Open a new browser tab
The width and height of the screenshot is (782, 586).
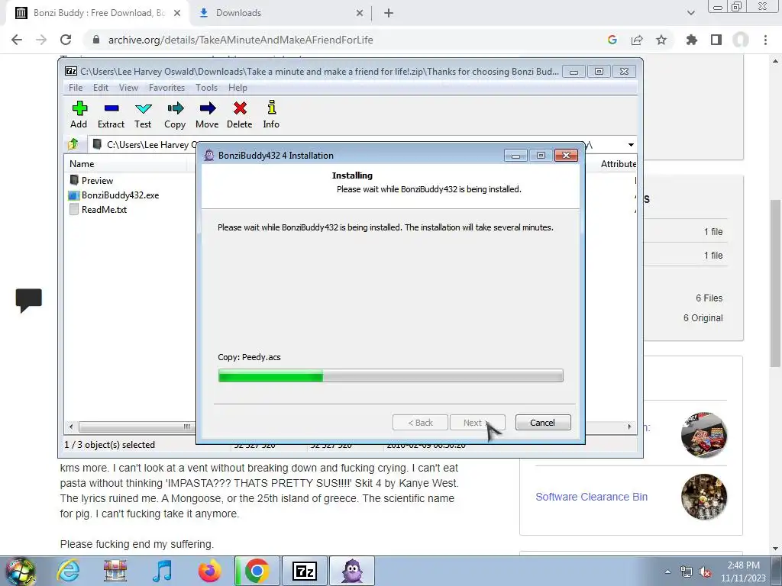coord(389,13)
